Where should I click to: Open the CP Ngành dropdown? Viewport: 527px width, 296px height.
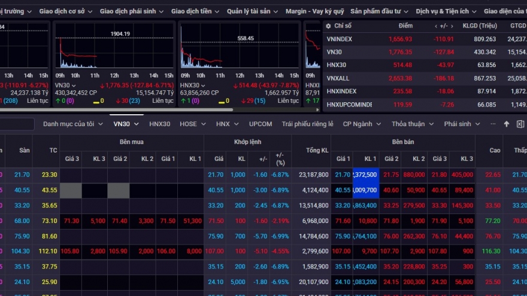tap(361, 124)
